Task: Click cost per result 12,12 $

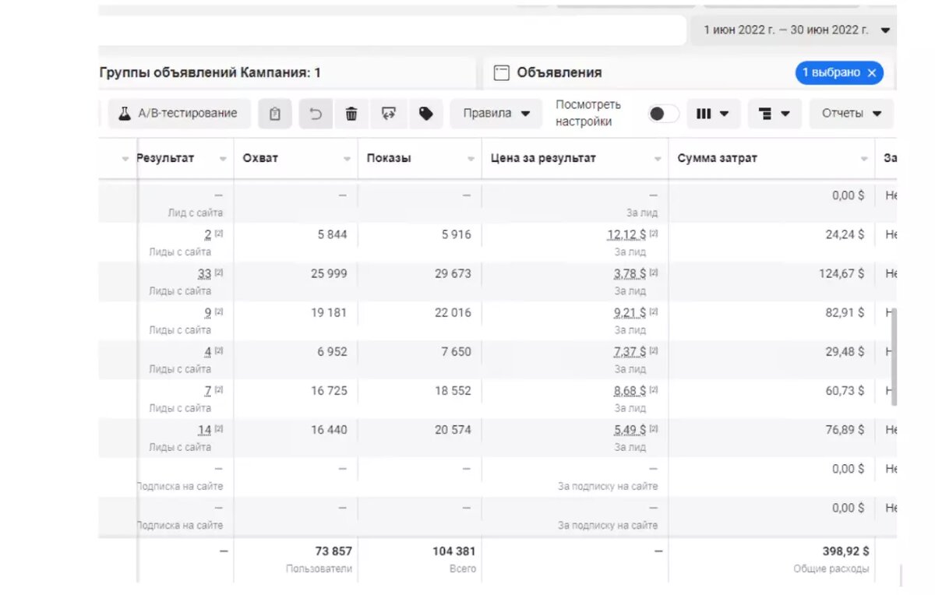Action: pos(626,234)
